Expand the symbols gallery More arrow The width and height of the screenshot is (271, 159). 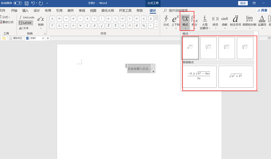[x=157, y=27]
